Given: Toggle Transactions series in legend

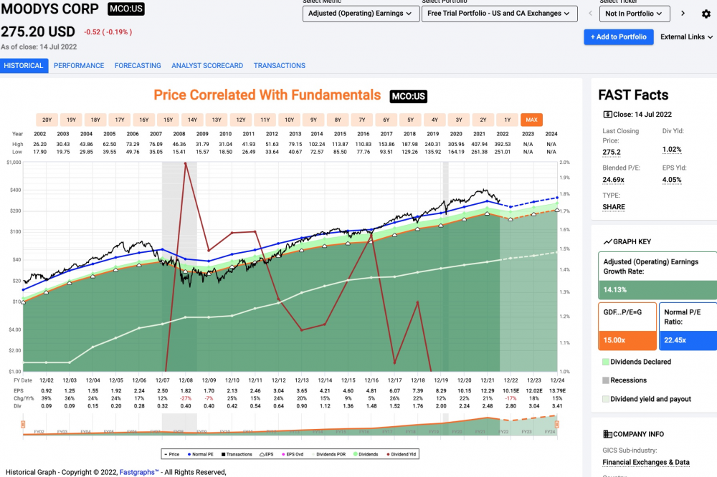Looking at the screenshot, I should [x=237, y=454].
